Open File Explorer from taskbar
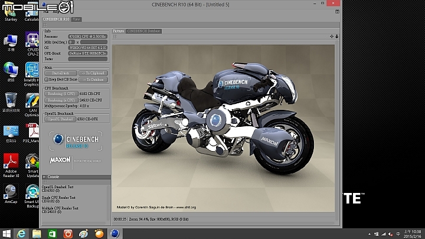This screenshot has height=239, width=425. (37, 234)
